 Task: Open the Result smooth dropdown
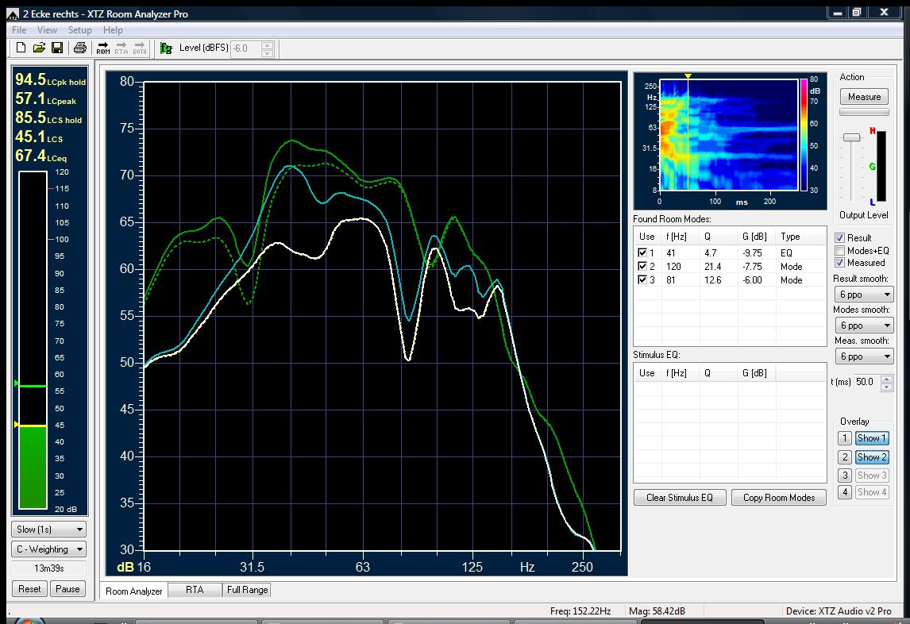[864, 295]
